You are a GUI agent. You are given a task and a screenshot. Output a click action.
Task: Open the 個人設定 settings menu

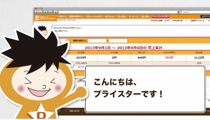click(x=145, y=17)
